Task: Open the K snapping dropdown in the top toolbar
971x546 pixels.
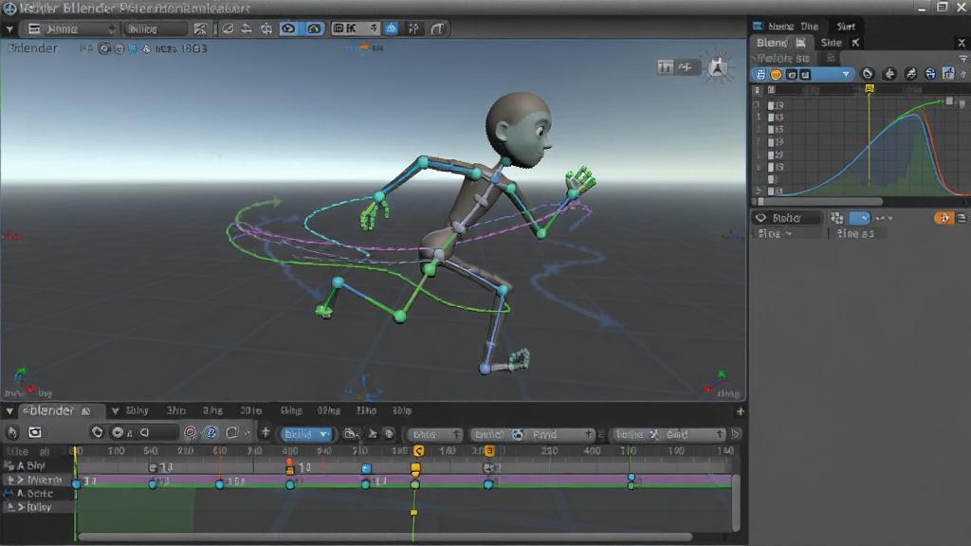Action: click(x=356, y=28)
